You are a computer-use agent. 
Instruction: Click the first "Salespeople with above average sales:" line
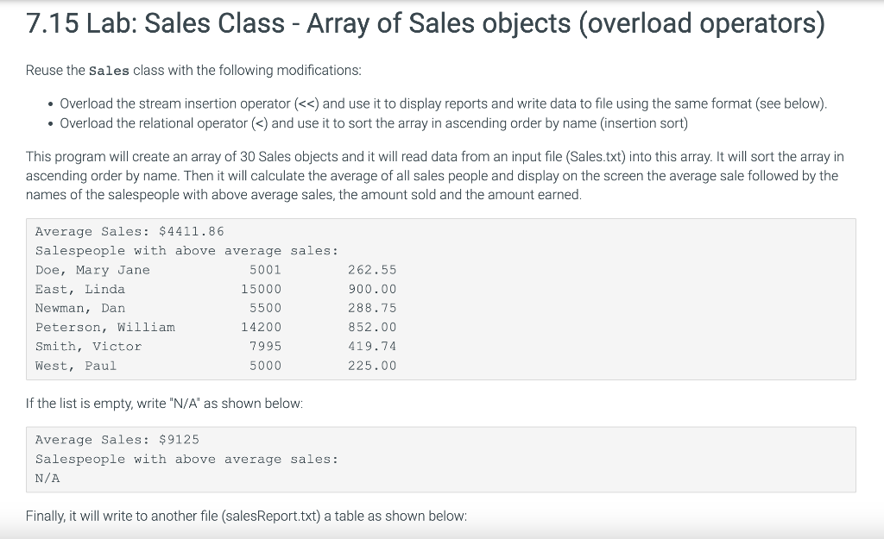pyautogui.click(x=186, y=251)
